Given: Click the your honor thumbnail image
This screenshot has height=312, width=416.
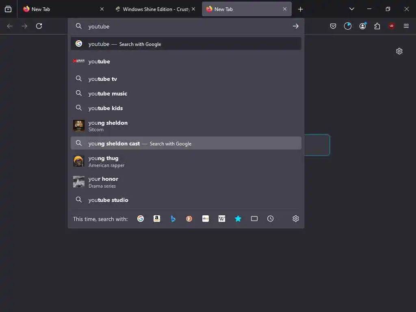Looking at the screenshot, I should 79,182.
